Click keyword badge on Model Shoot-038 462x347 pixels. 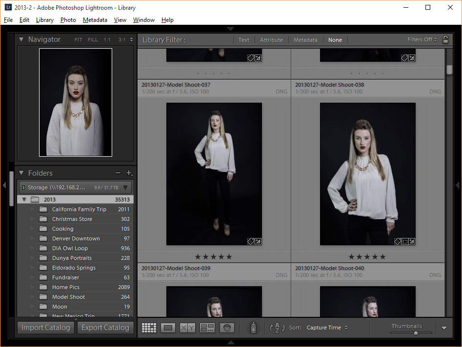[398, 241]
